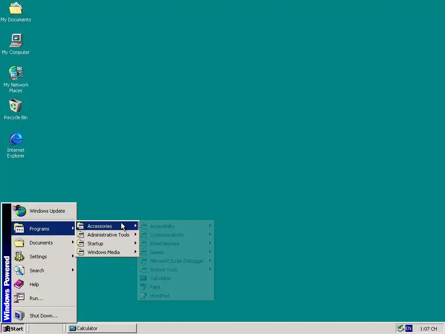Screen dimensions: 445x334
Task: Click the Communications folder icon
Action: point(143,234)
